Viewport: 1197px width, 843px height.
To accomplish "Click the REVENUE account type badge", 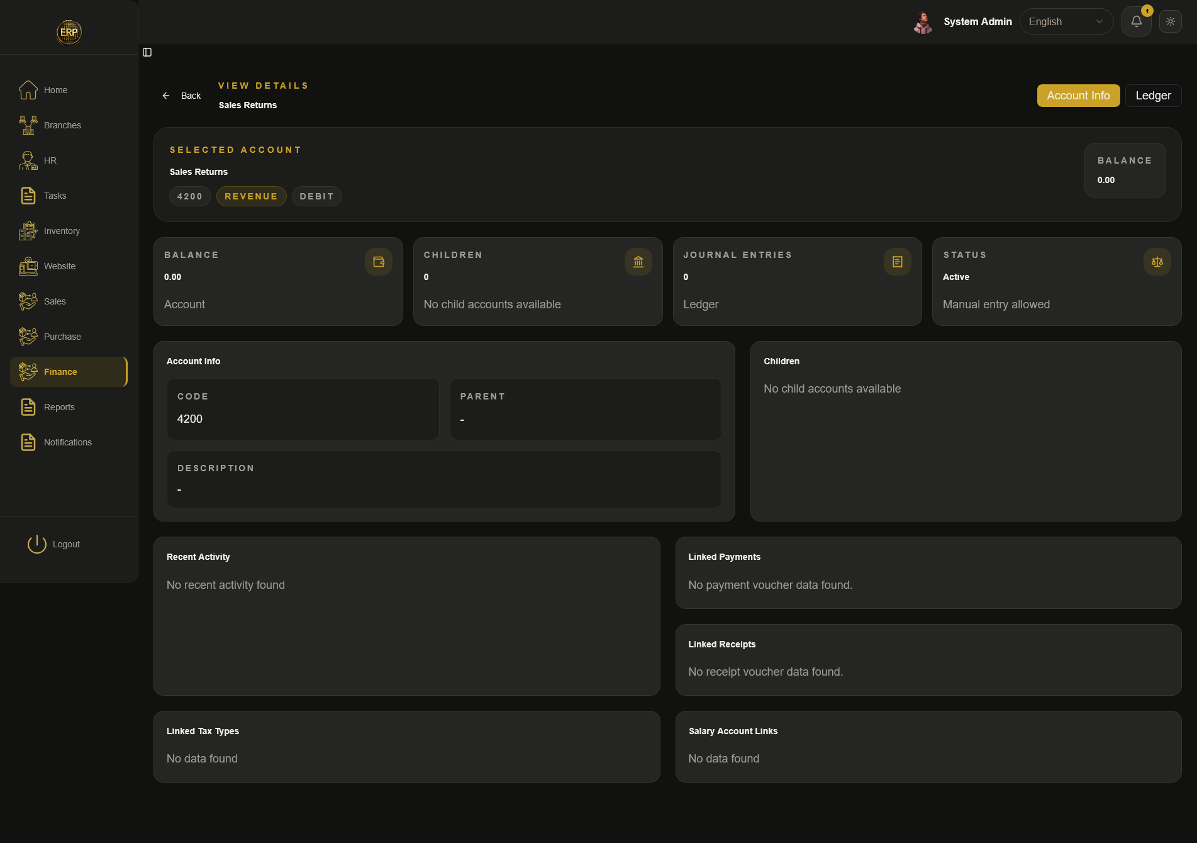I will coord(251,196).
